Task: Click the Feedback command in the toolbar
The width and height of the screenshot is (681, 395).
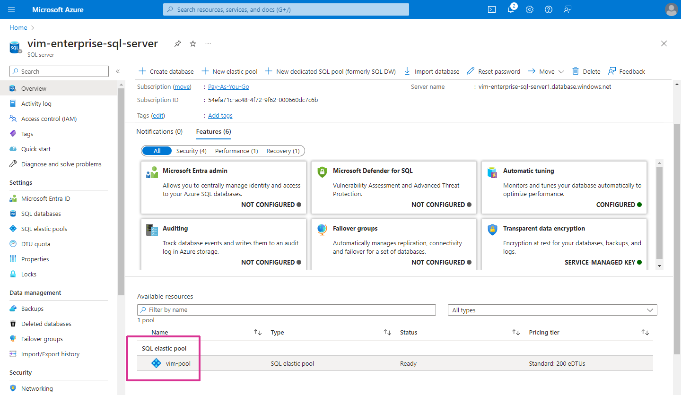Action: [x=627, y=71]
